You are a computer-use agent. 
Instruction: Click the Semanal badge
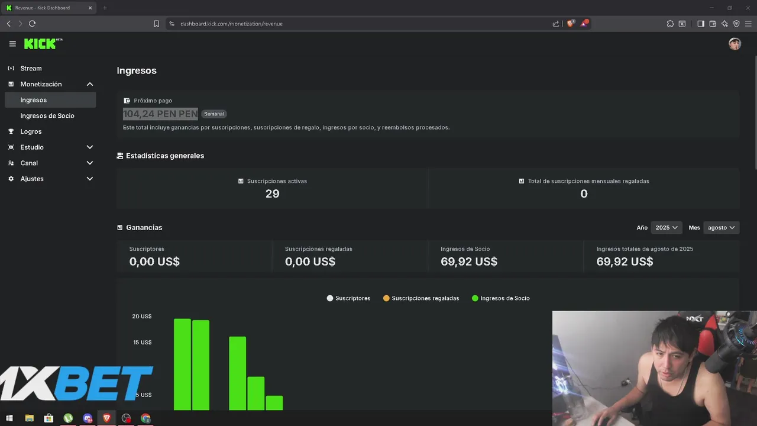point(214,114)
